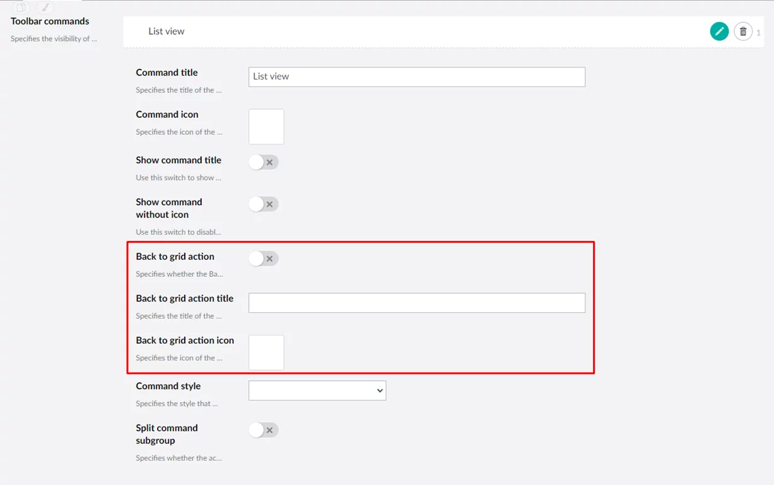Enable the Split command subgroup switch
Image resolution: width=774 pixels, height=485 pixels.
263,430
